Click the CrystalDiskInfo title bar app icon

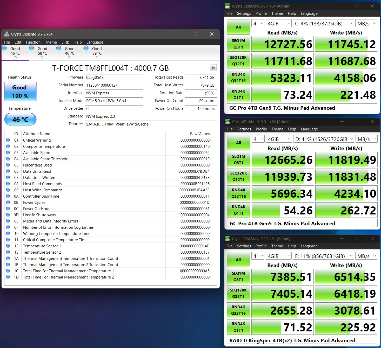pos(6,34)
